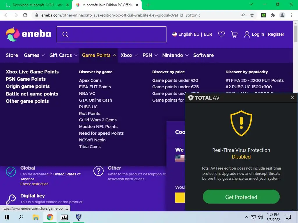Screen dimensions: 298x223
Task: Switch to Download Minecraft 1.18.1 tab
Action: tap(36, 5)
